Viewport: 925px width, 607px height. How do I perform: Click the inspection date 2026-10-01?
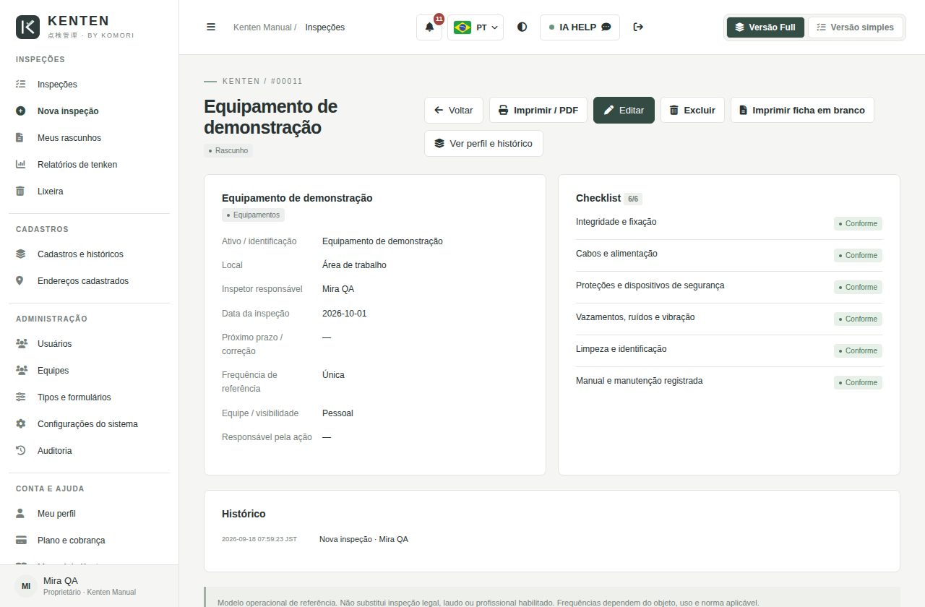pyautogui.click(x=345, y=314)
